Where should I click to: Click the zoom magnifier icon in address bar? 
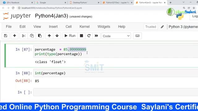pyautogui.click(x=184, y=8)
